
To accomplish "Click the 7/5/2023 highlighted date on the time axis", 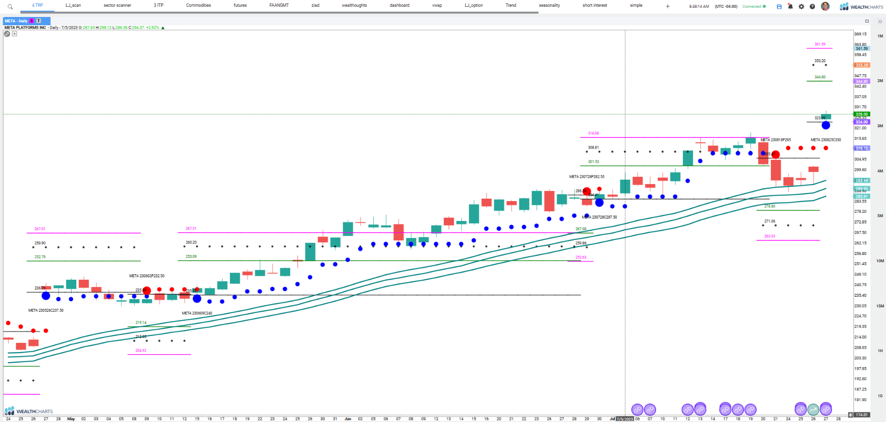I will [x=625, y=419].
